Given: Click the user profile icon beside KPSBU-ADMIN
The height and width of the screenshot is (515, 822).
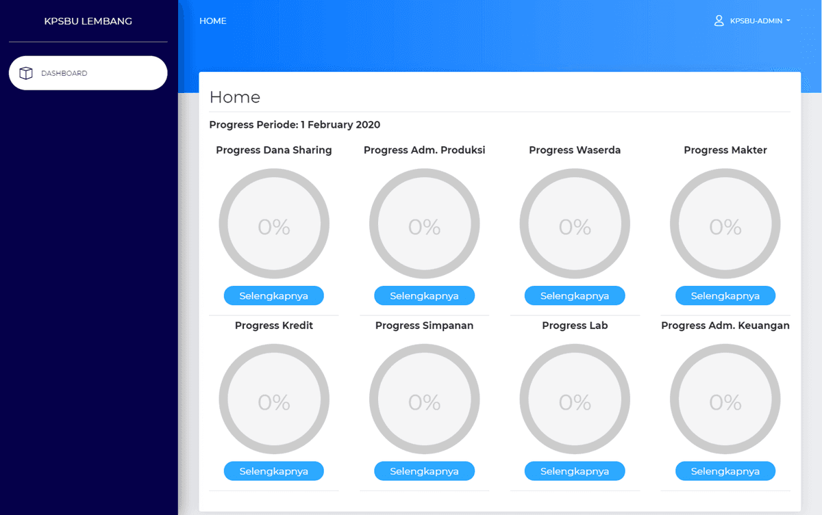Looking at the screenshot, I should [x=719, y=21].
